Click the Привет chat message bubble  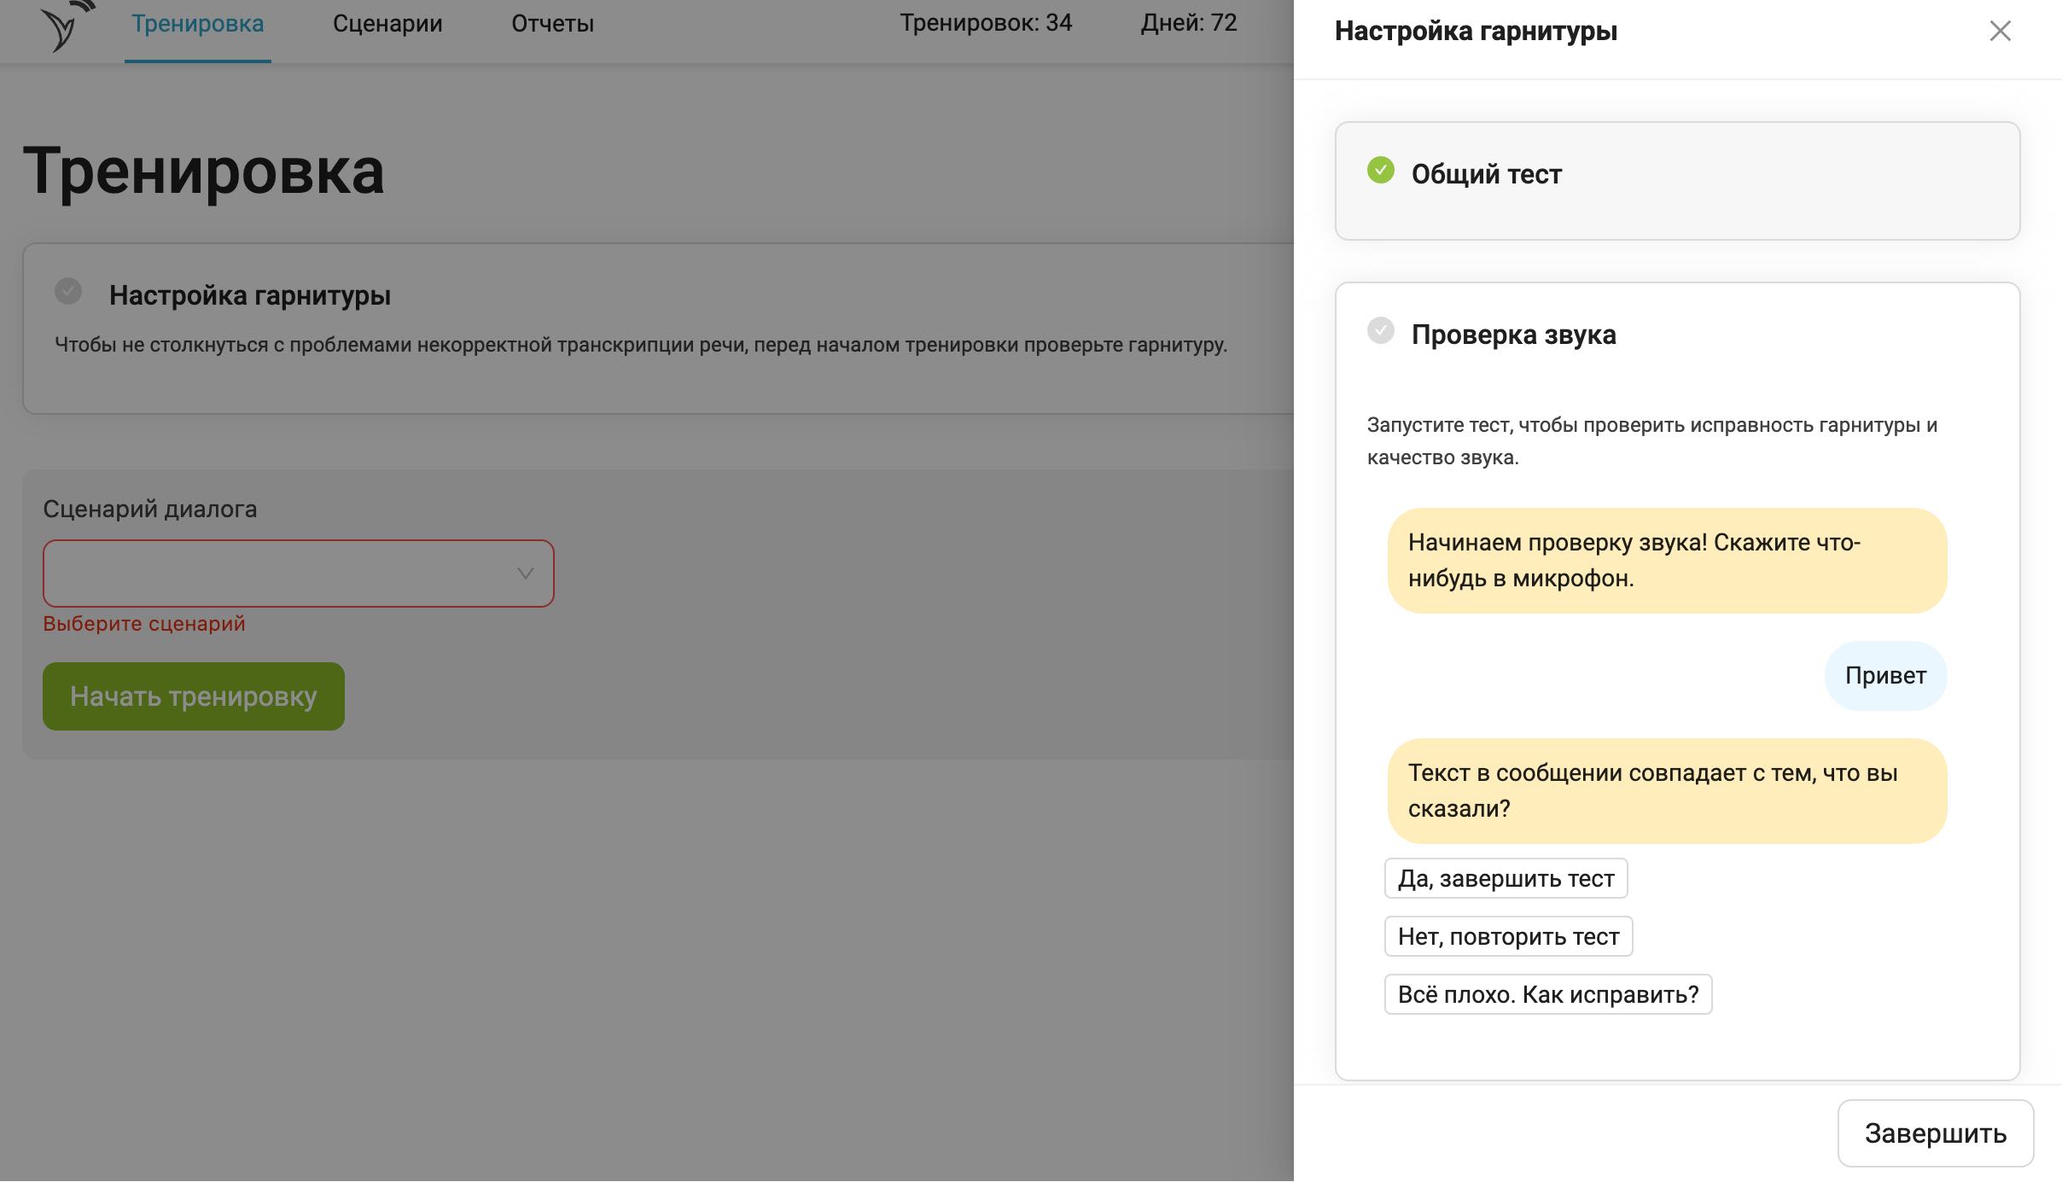click(x=1885, y=676)
